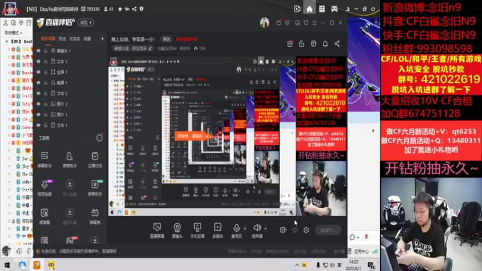This screenshot has width=482, height=271.
Task: Select the 双击 scene tab
Action: point(63,39)
